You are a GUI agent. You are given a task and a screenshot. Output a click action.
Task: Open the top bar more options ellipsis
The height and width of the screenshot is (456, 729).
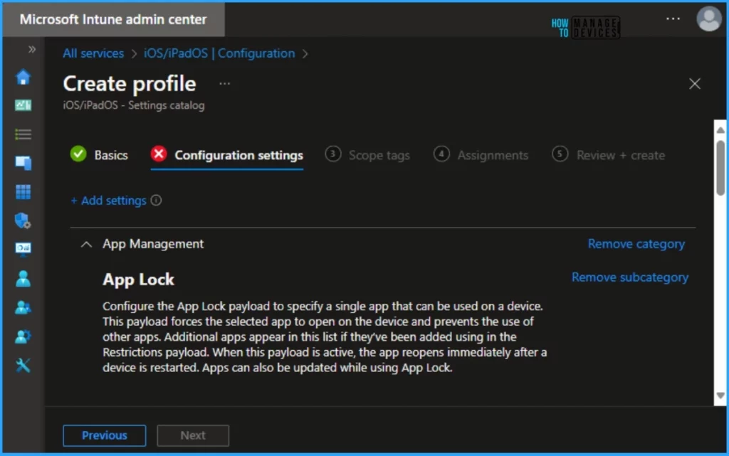click(x=673, y=19)
